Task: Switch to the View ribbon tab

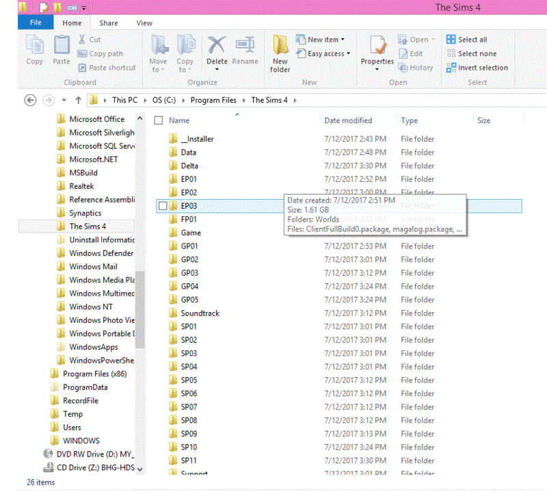Action: tap(144, 23)
